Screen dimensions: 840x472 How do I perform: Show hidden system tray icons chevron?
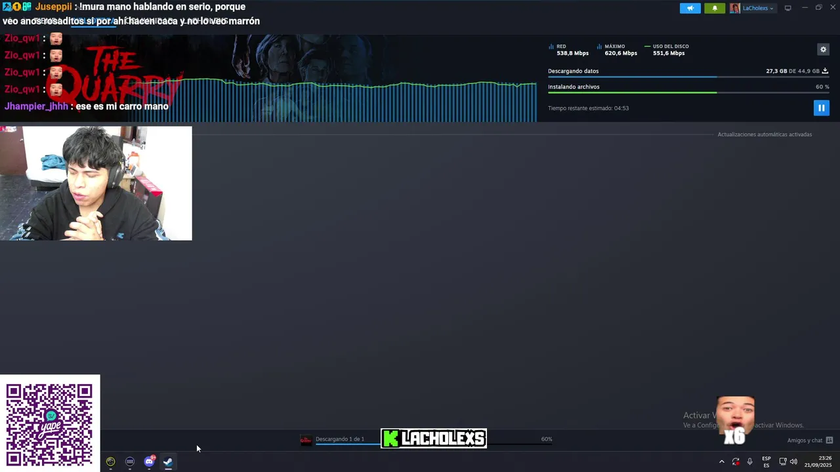click(721, 462)
